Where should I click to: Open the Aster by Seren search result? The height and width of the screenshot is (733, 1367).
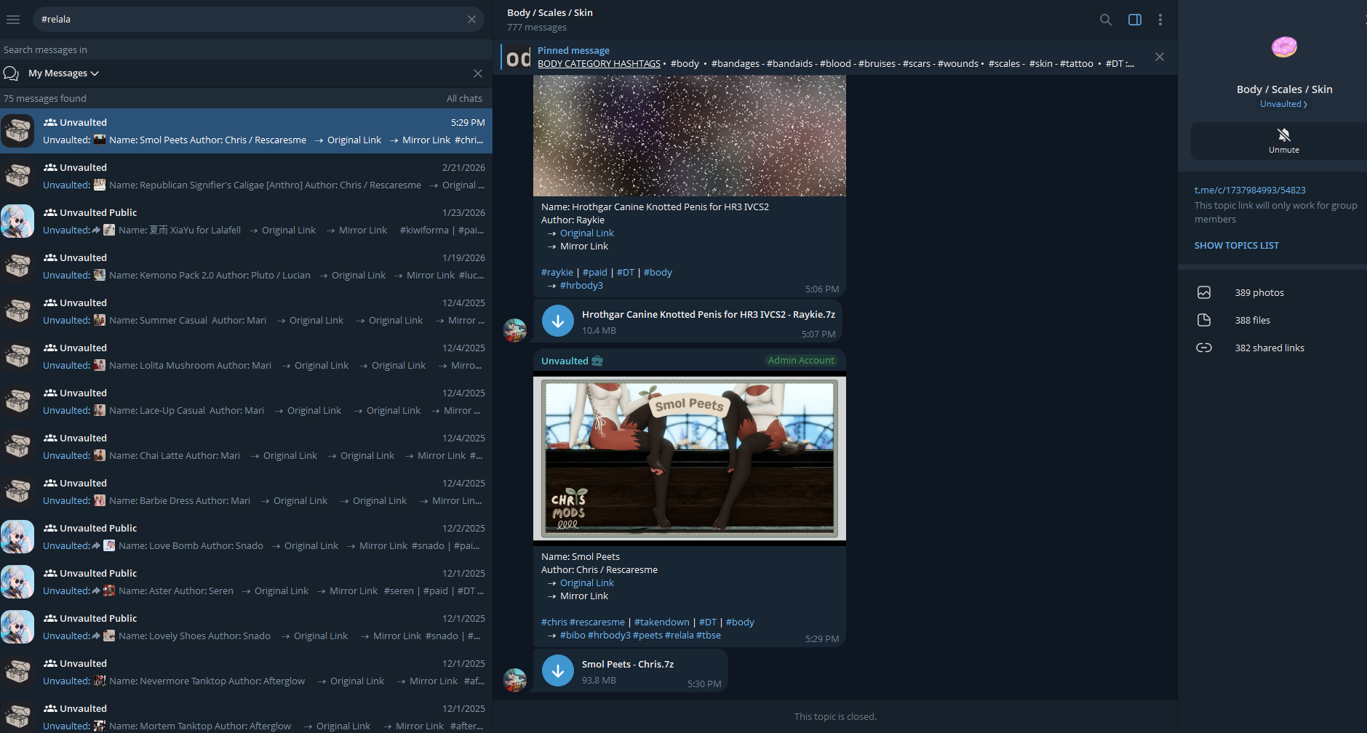click(246, 582)
